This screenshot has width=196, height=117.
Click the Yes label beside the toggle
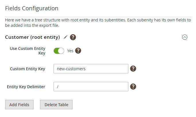point(70,51)
